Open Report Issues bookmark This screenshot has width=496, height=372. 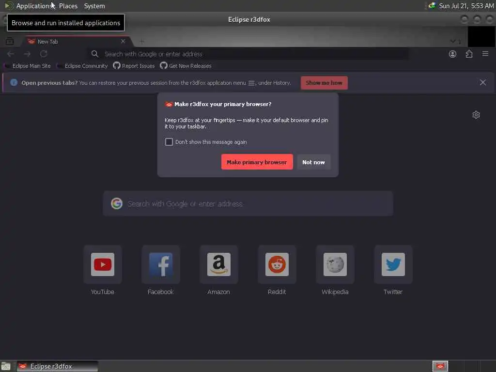tap(134, 66)
